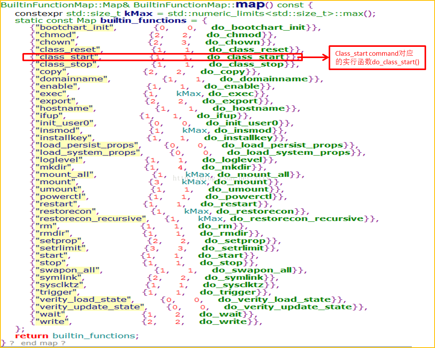
Task: Click the builtin_functions variable declaration
Action: (143, 21)
